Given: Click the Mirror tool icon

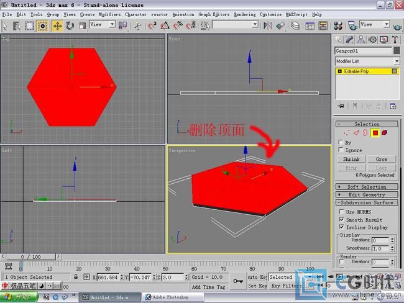Looking at the screenshot, I should [268, 25].
